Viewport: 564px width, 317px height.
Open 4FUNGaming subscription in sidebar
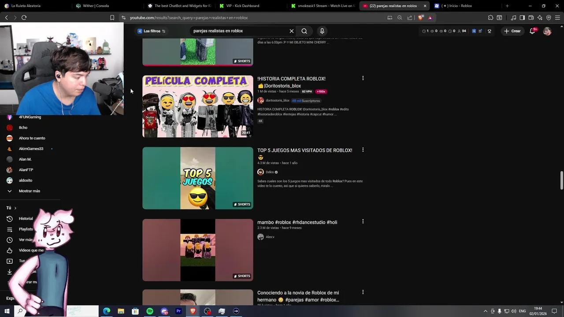tap(30, 117)
